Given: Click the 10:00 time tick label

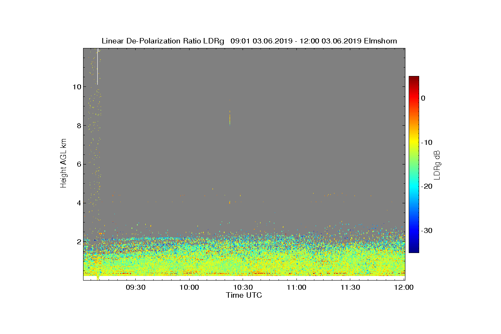Looking at the screenshot, I should 190,288.
